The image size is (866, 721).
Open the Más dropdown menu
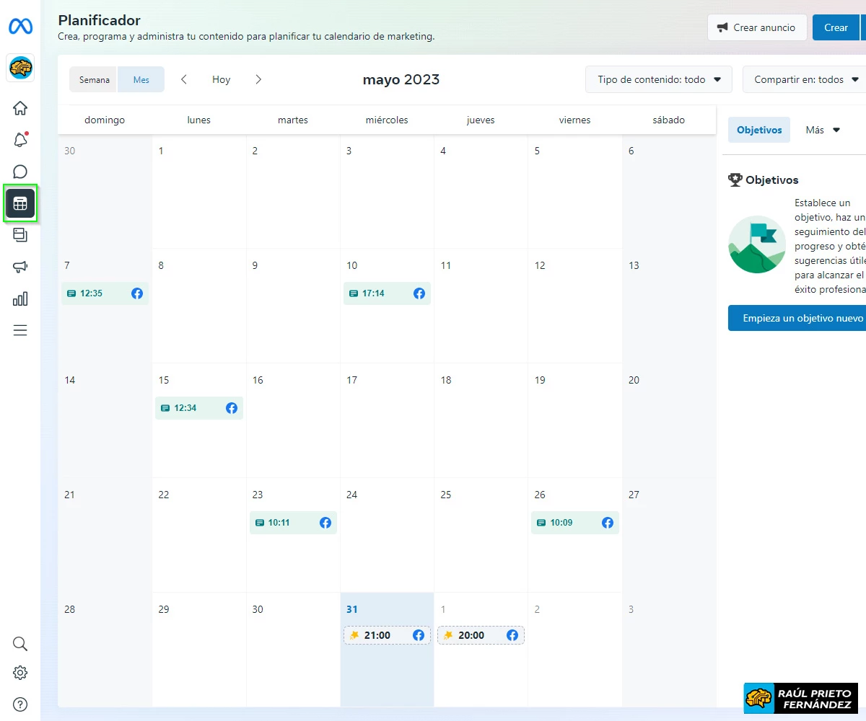point(823,131)
